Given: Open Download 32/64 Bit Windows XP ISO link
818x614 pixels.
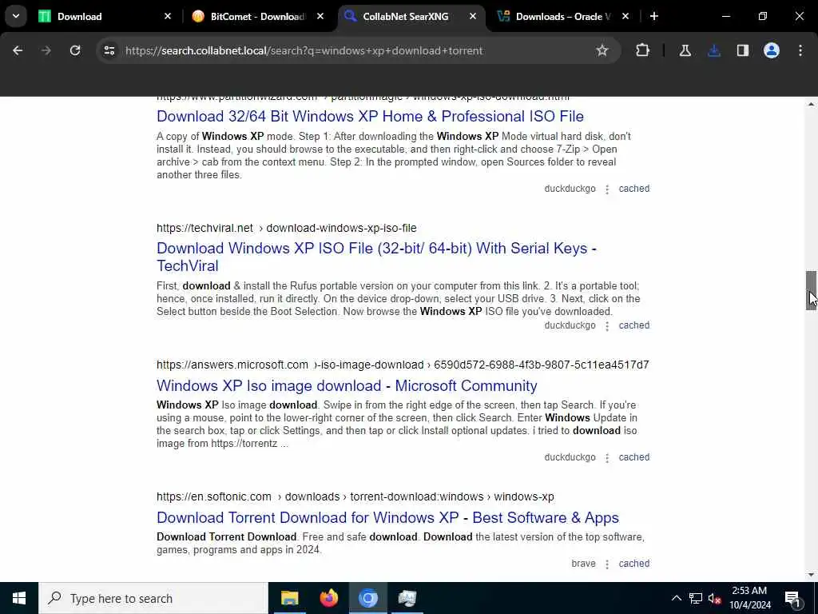Looking at the screenshot, I should coord(370,116).
